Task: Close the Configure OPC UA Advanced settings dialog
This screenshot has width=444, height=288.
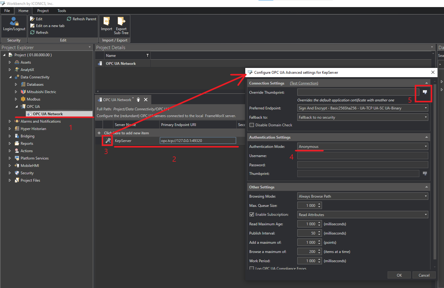Action: click(433, 72)
